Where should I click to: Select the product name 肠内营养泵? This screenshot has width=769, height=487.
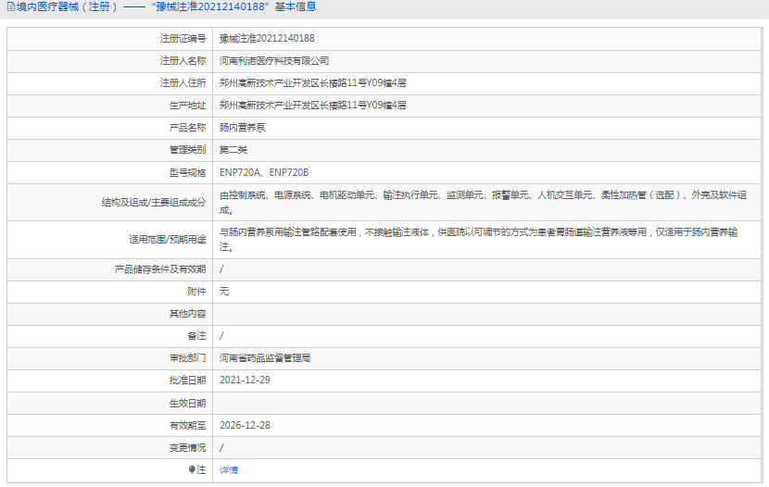242,128
